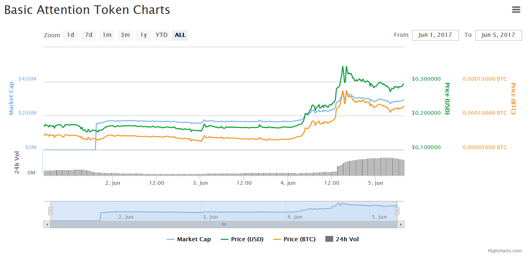530x256 pixels.
Task: Click the Price (BTC) axis title
Action: [513, 98]
